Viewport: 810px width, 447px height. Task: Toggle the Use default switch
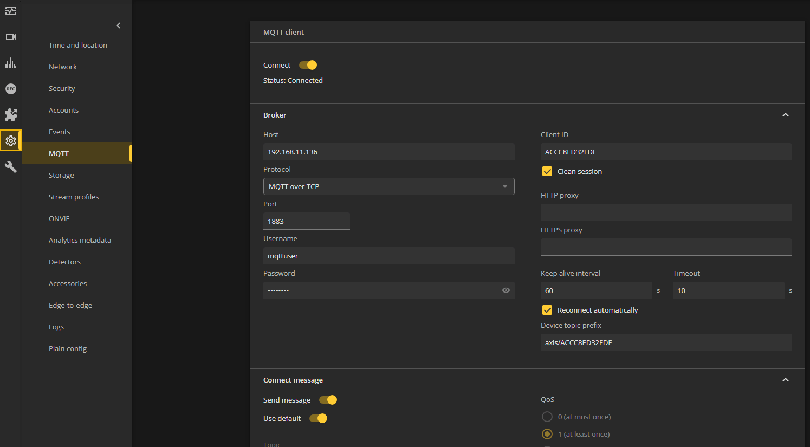[318, 418]
